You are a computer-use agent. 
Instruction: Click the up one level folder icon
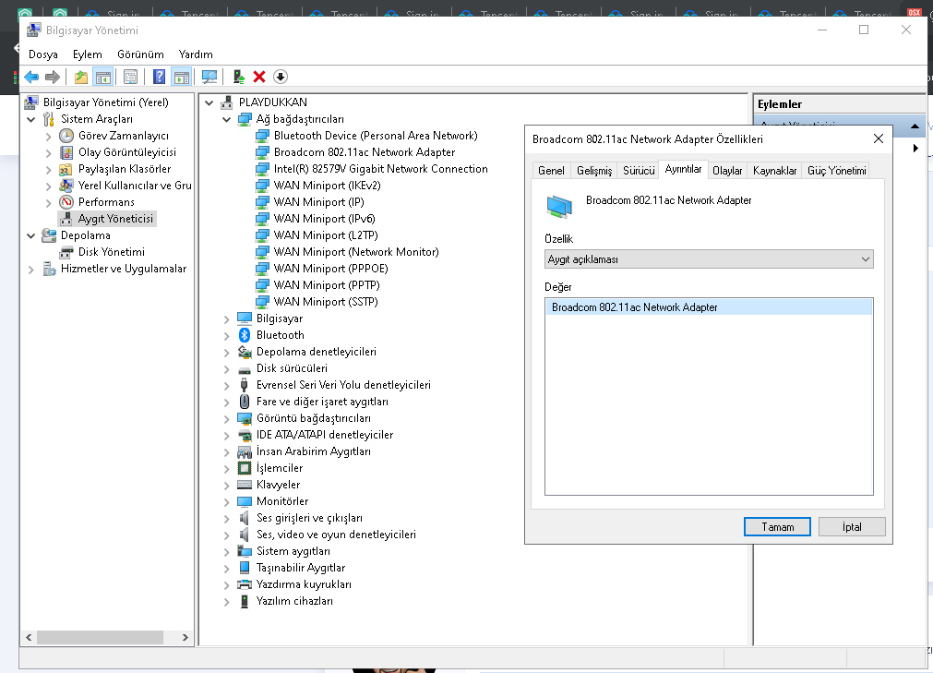click(81, 77)
